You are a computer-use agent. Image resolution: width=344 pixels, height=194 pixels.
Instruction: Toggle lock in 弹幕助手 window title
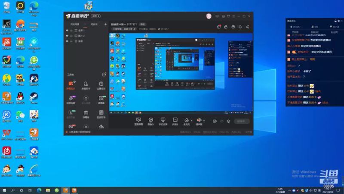point(335,21)
